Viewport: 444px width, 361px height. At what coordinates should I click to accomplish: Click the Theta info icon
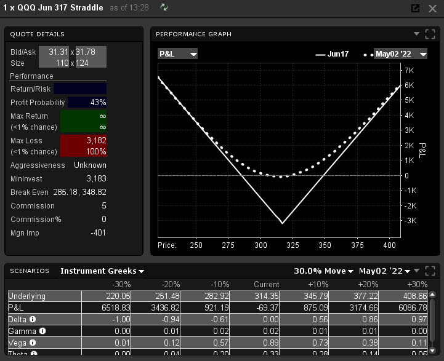coord(34,354)
